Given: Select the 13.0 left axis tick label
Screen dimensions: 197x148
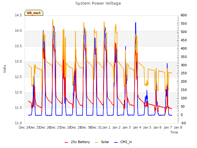Looking at the screenshot, I should pos(18,62).
